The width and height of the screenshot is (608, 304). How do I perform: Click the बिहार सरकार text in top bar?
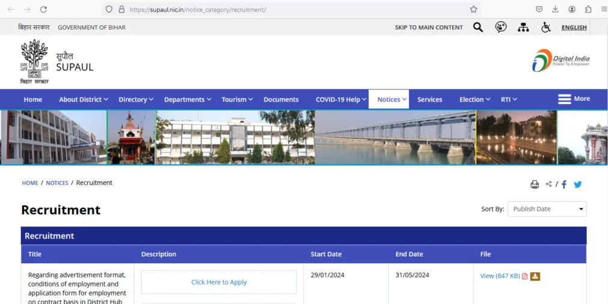[x=34, y=27]
